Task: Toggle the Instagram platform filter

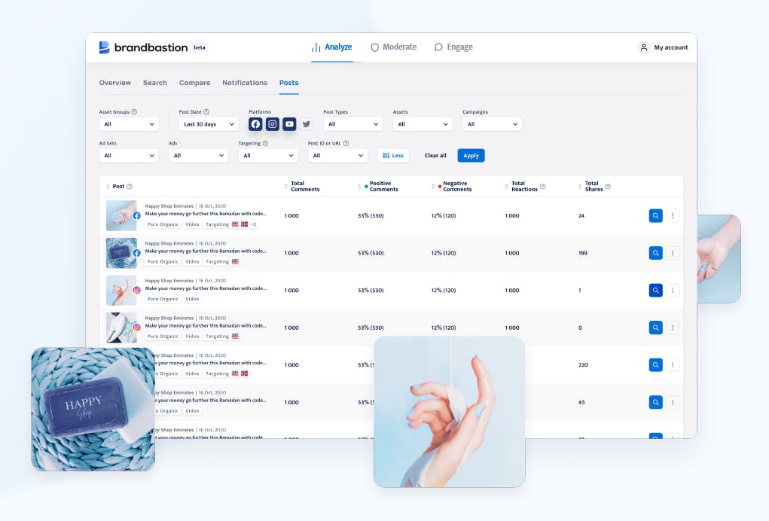Action: (273, 124)
